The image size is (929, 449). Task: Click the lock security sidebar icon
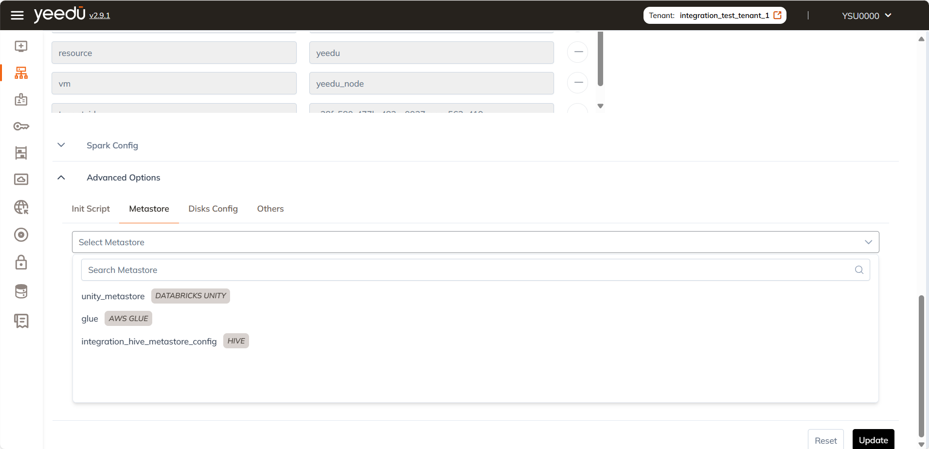point(21,263)
